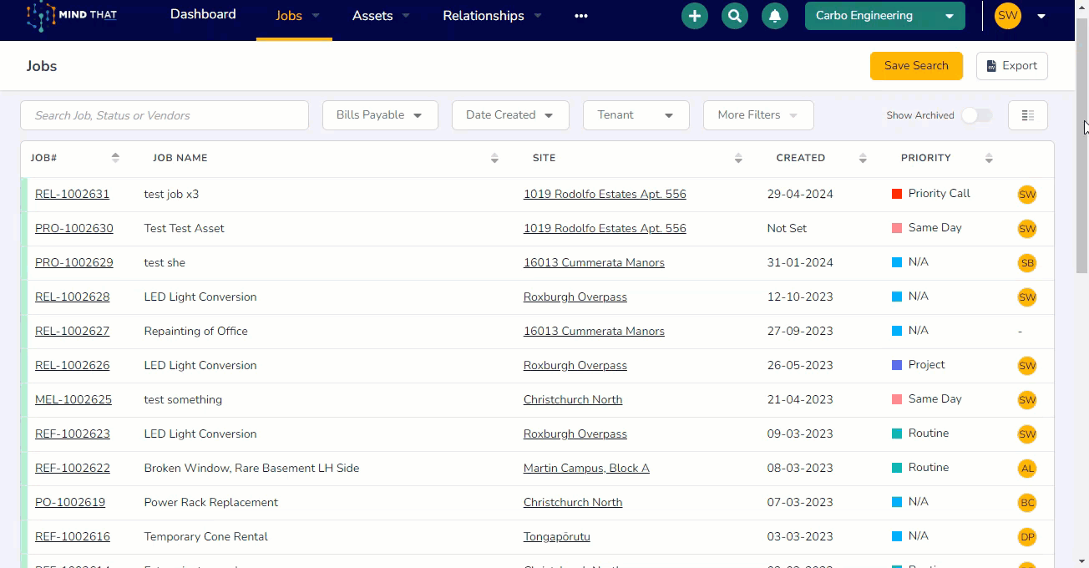Click SW avatar on PRO-1002630 row
The width and height of the screenshot is (1089, 568).
pos(1027,229)
